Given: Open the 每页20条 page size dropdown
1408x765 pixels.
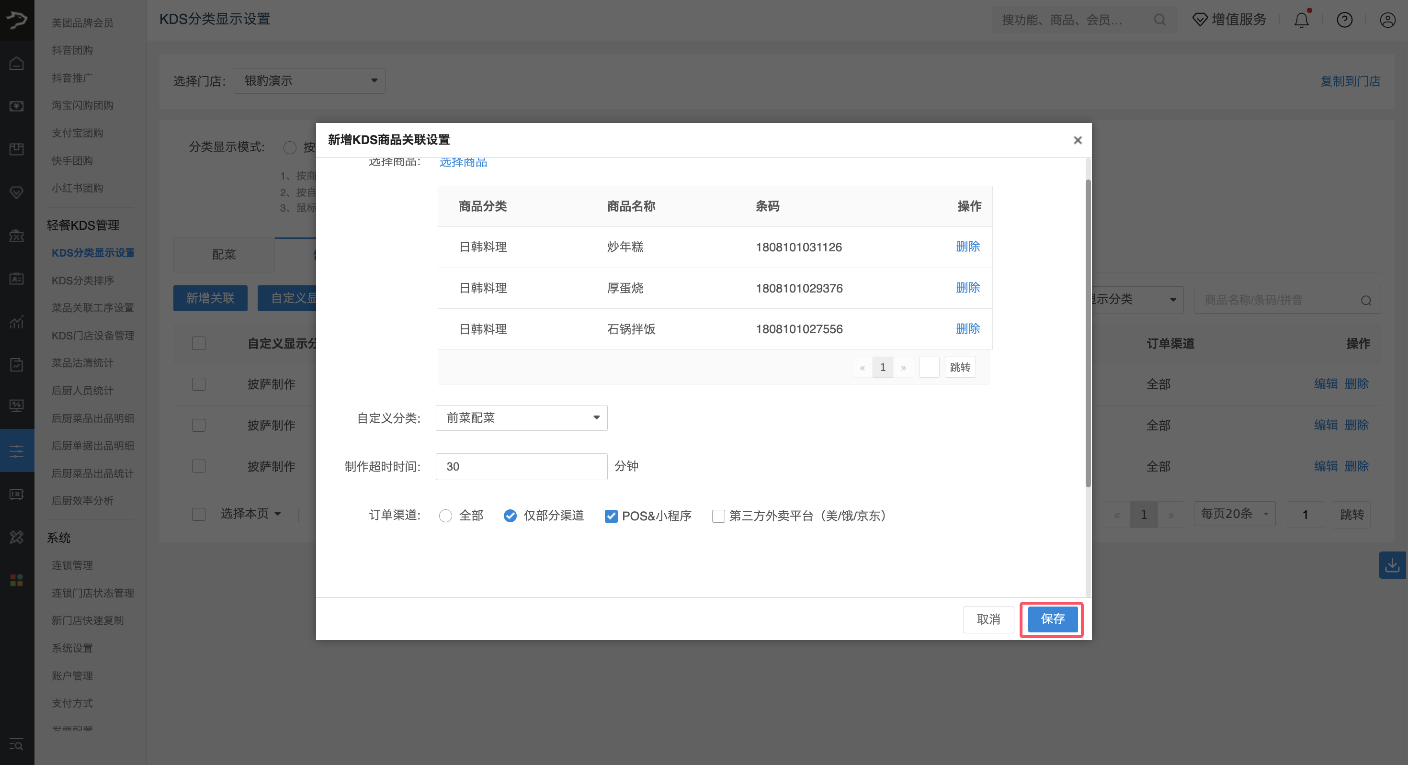Looking at the screenshot, I should [x=1234, y=514].
